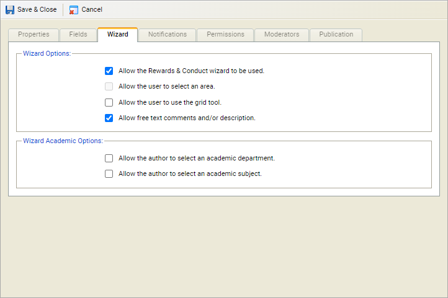448x298 pixels.
Task: Open the Permissions tab
Action: coord(225,35)
